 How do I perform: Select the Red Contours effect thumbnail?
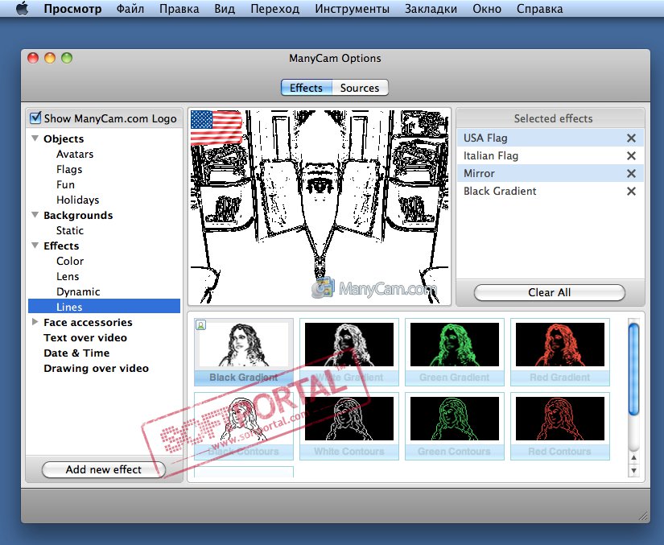tap(560, 426)
